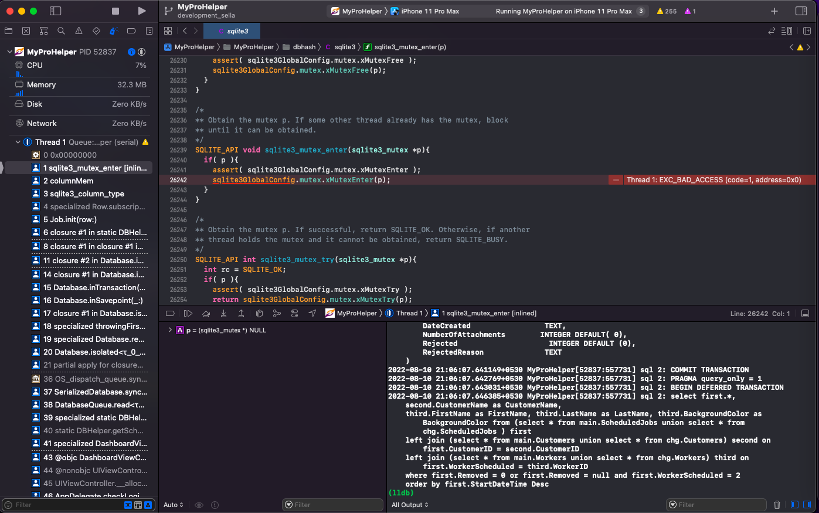Go forward in editor history
This screenshot has width=819, height=513.
tap(196, 31)
